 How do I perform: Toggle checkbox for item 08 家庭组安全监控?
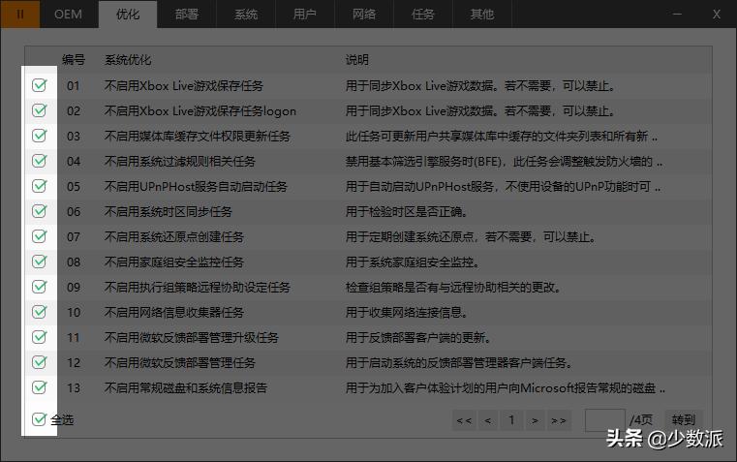[x=39, y=262]
